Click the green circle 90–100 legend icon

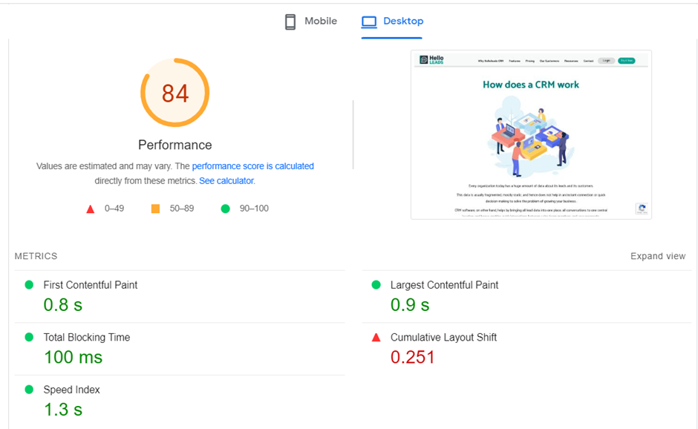coord(225,209)
